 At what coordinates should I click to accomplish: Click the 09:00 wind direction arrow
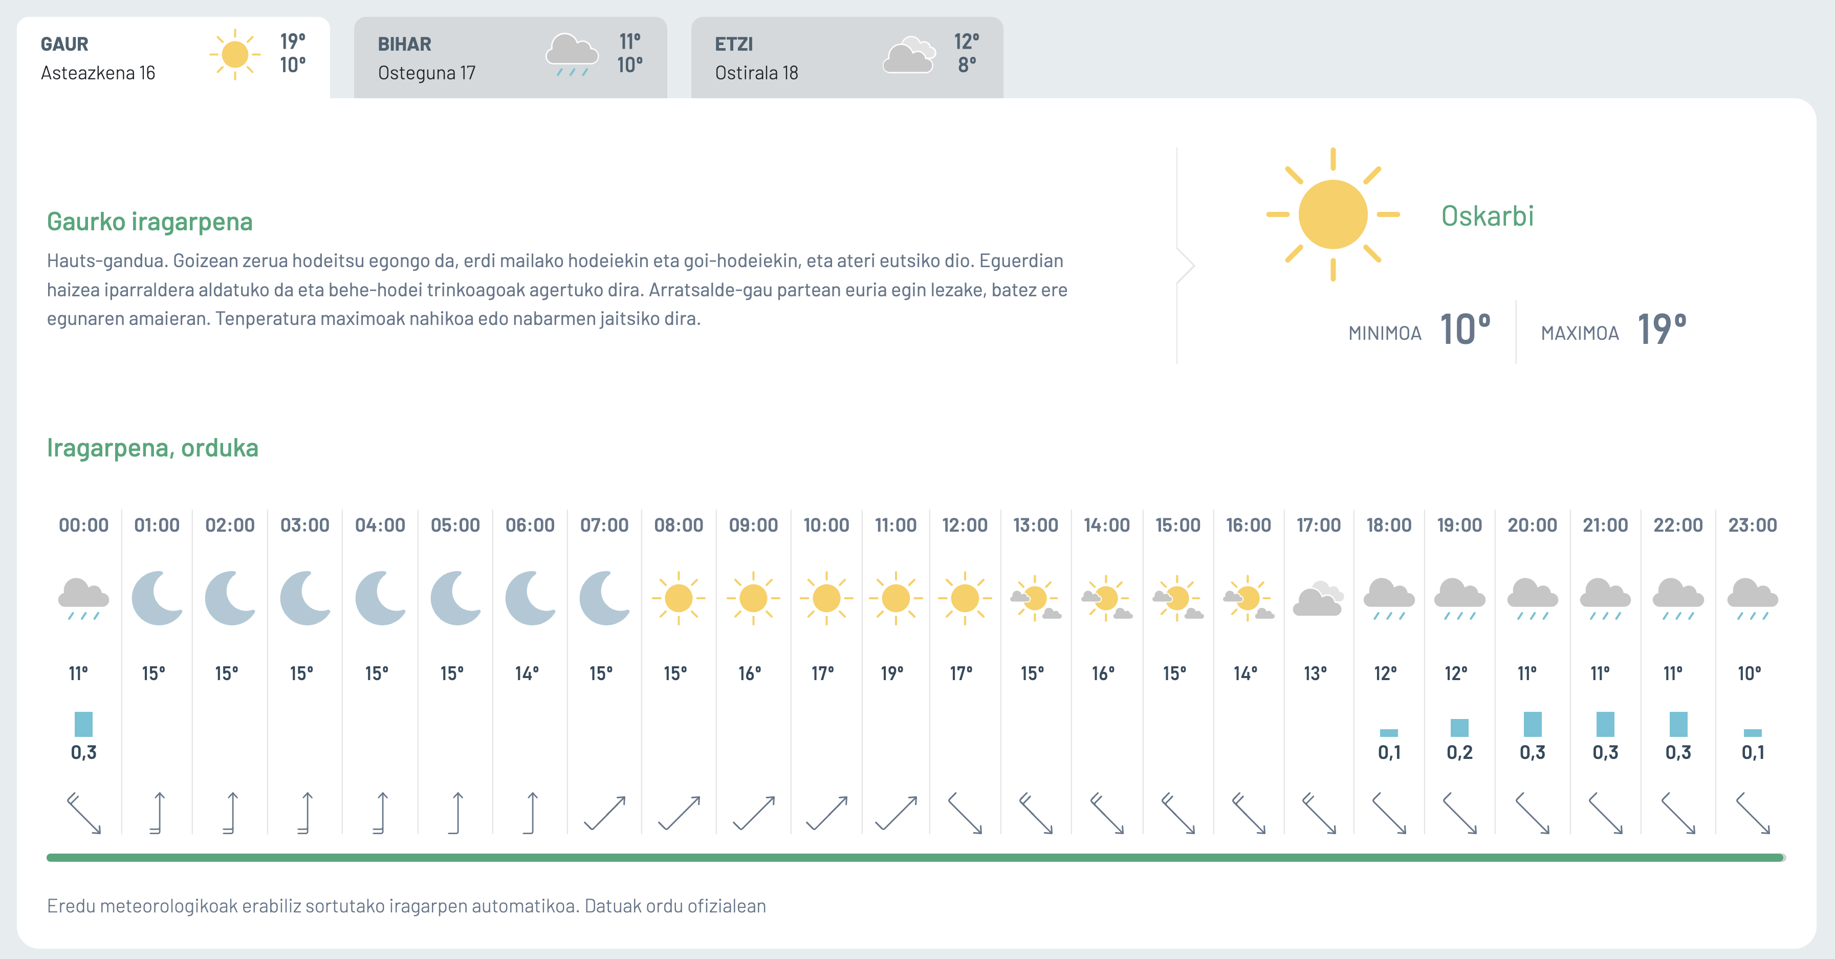coord(754,813)
